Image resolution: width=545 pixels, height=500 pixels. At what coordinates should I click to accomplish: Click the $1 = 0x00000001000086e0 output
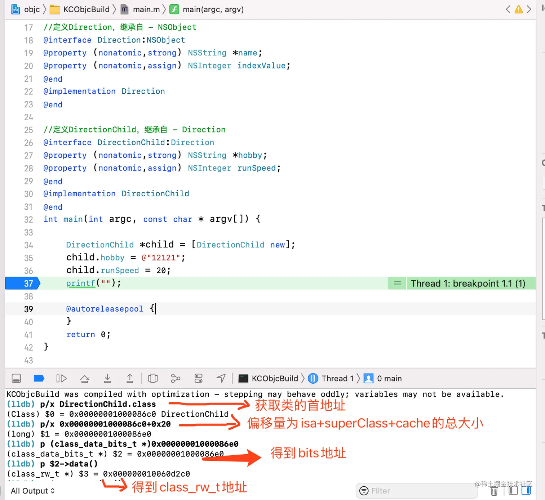tap(79, 434)
